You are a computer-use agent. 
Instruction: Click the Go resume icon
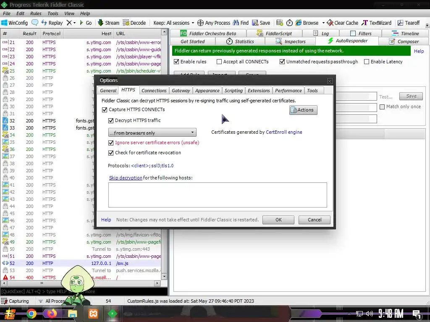click(x=81, y=23)
